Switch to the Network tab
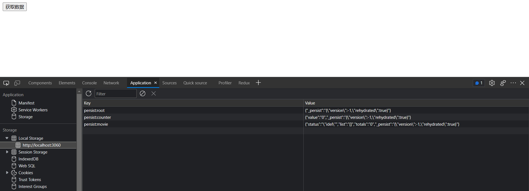The image size is (529, 191). (111, 83)
